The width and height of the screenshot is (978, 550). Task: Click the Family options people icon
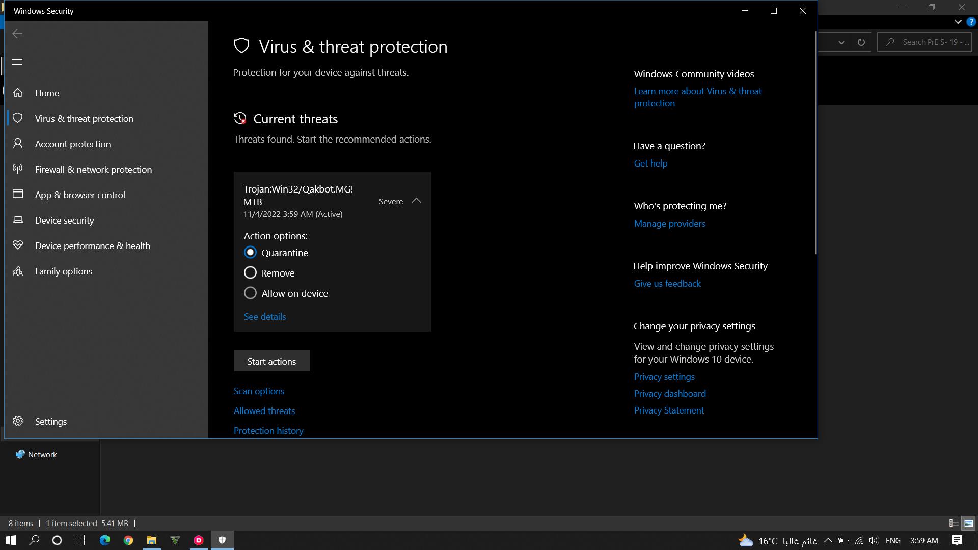18,271
